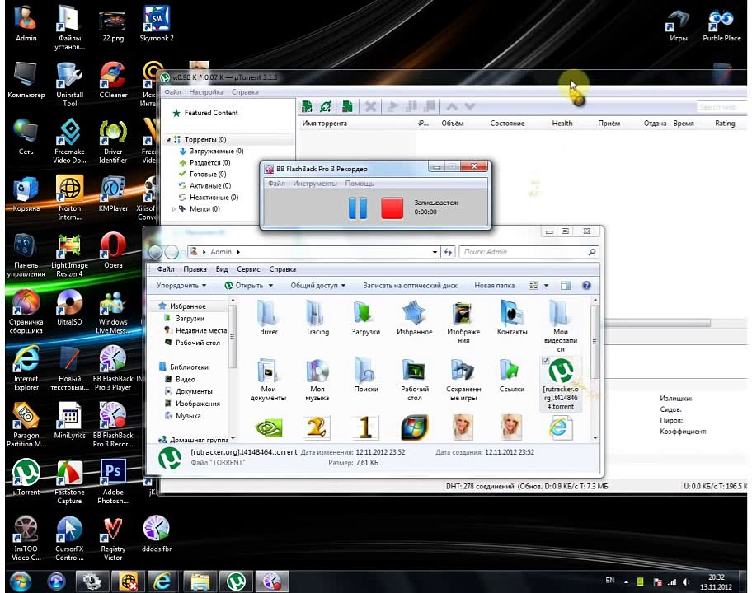
Task: Select the Сохраненные игры folder
Action: tap(463, 380)
